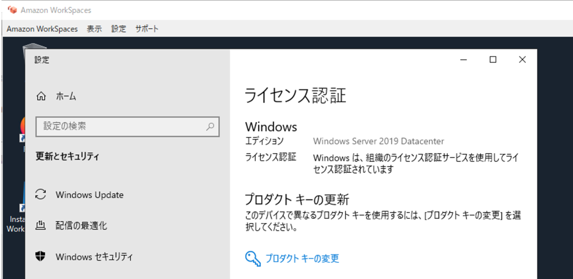Open 配信の最適化 settings
573x279 pixels.
[81, 226]
